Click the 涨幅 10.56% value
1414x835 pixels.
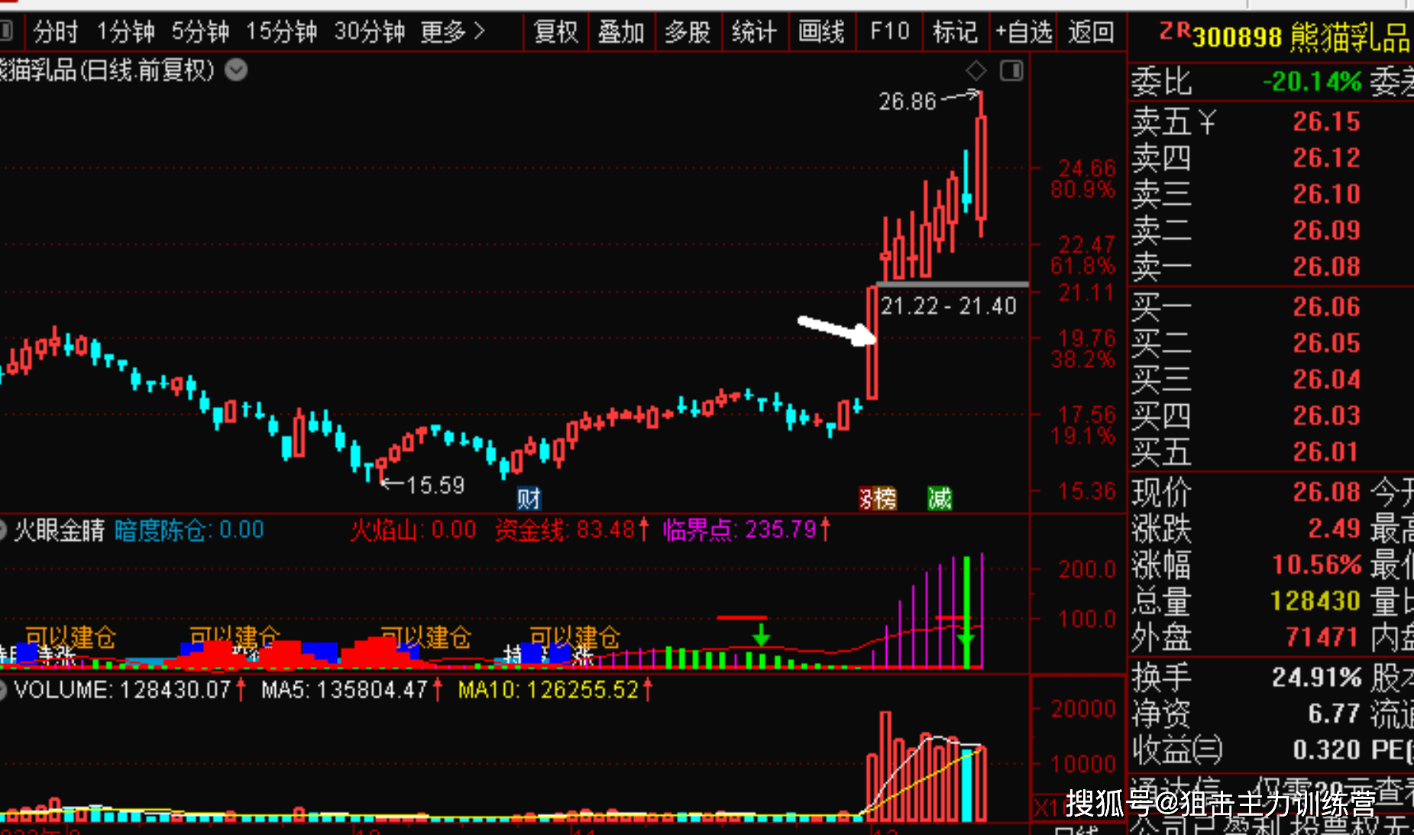[1316, 565]
